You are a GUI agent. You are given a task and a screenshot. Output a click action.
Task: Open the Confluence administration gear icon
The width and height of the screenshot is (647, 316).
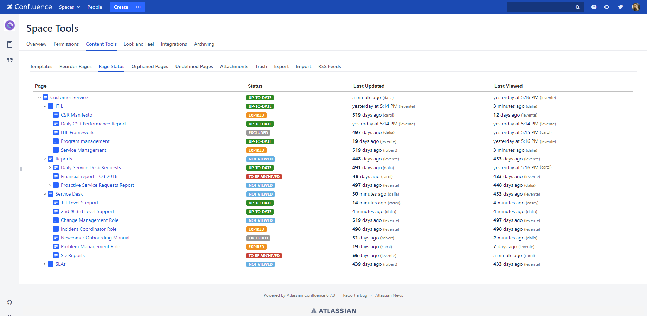[607, 7]
